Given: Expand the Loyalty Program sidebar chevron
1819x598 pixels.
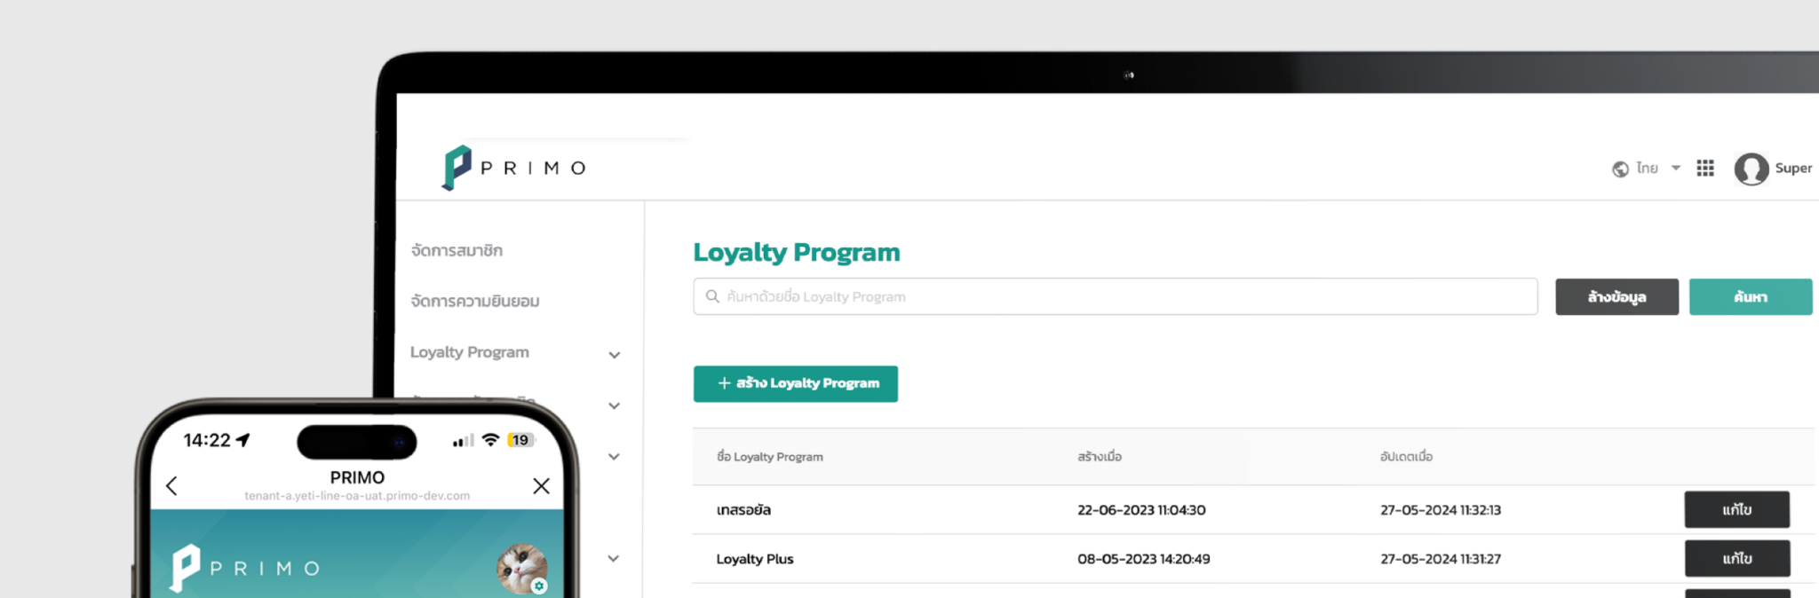Looking at the screenshot, I should [614, 355].
